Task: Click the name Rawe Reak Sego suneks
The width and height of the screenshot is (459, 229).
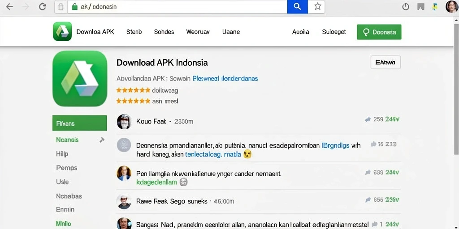Action: [172, 201]
